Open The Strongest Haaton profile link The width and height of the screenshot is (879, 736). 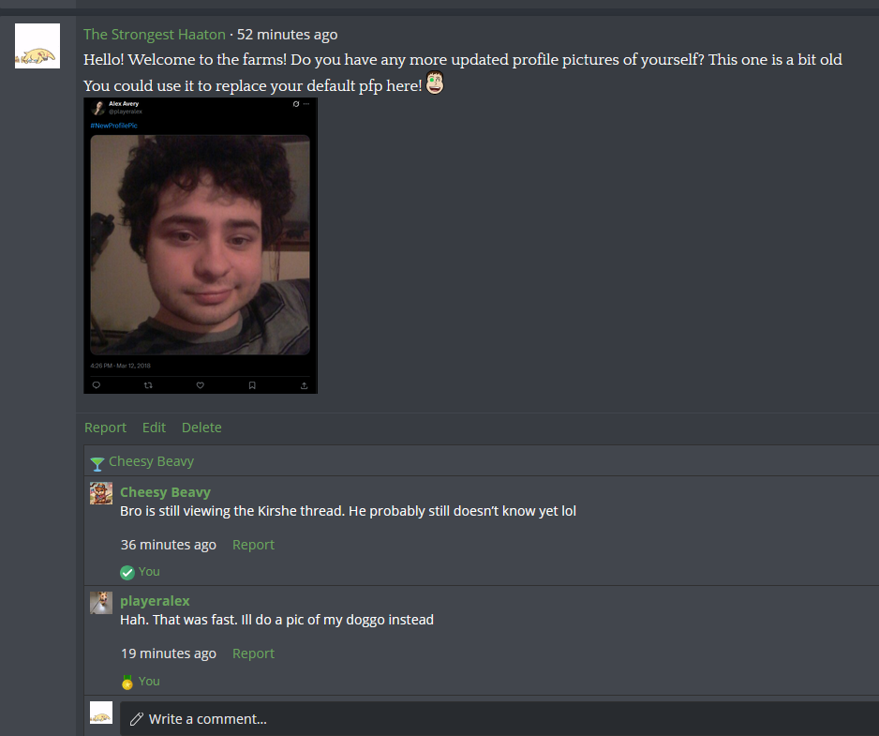155,34
